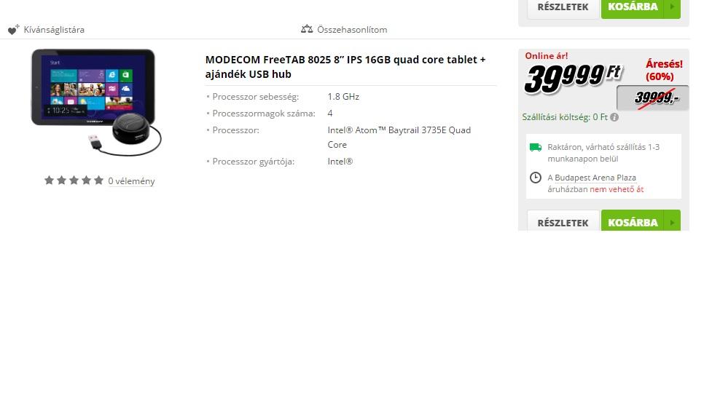Click RÉSZLETEK for the MODECOM tablet
This screenshot has width=704, height=393.
(x=563, y=222)
